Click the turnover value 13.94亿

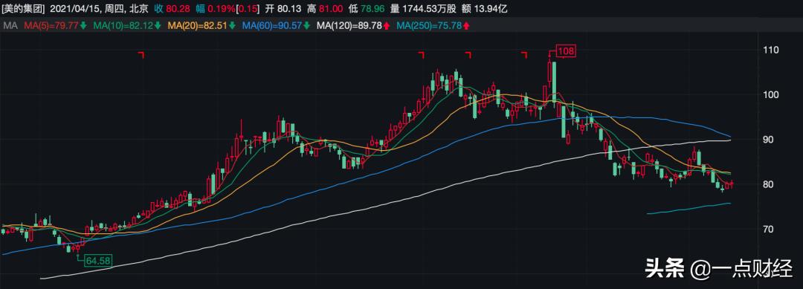click(491, 9)
